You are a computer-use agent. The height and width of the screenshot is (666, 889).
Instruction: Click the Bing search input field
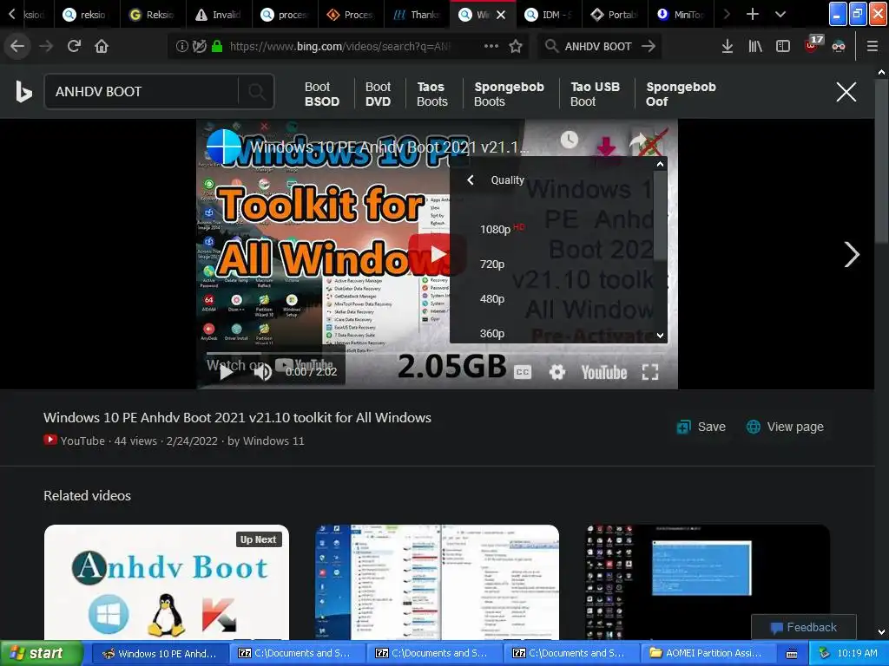(142, 91)
